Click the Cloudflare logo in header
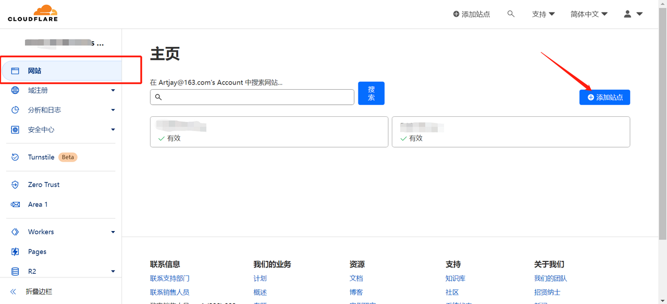The image size is (667, 304). click(33, 14)
